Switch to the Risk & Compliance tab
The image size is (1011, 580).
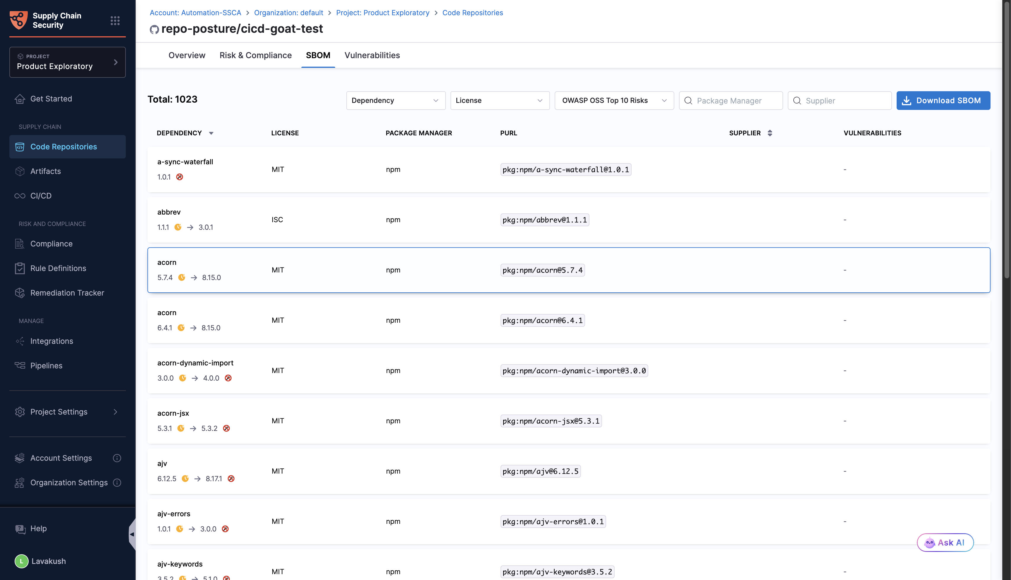pyautogui.click(x=255, y=55)
